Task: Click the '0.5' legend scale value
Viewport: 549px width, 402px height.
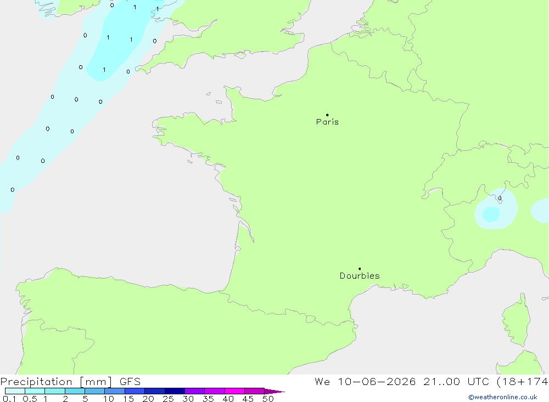Action: pos(30,399)
